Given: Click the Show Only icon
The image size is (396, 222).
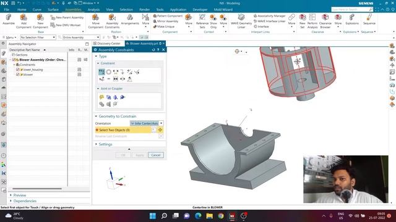Looking at the screenshot, I should tap(213, 21).
